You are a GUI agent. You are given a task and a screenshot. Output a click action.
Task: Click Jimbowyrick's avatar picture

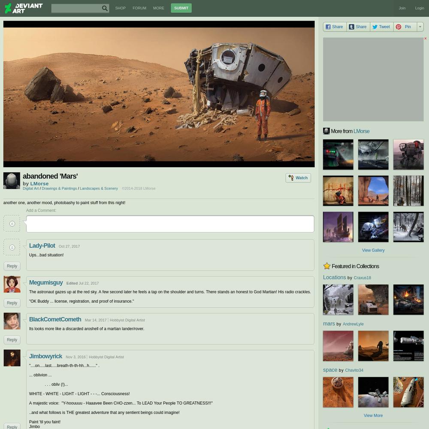point(12,358)
